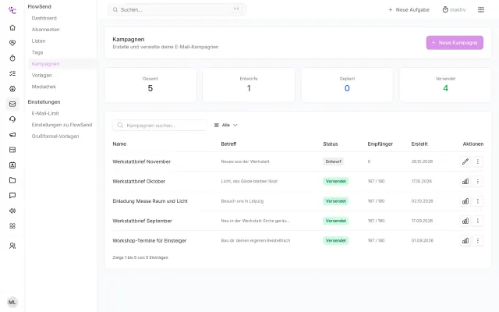The image size is (499, 312).
Task: Open the Werkstattbrief September campaign name
Action: (x=142, y=221)
